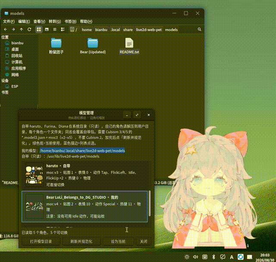Go forward in the models file manager
276x262 pixels.
13,29
